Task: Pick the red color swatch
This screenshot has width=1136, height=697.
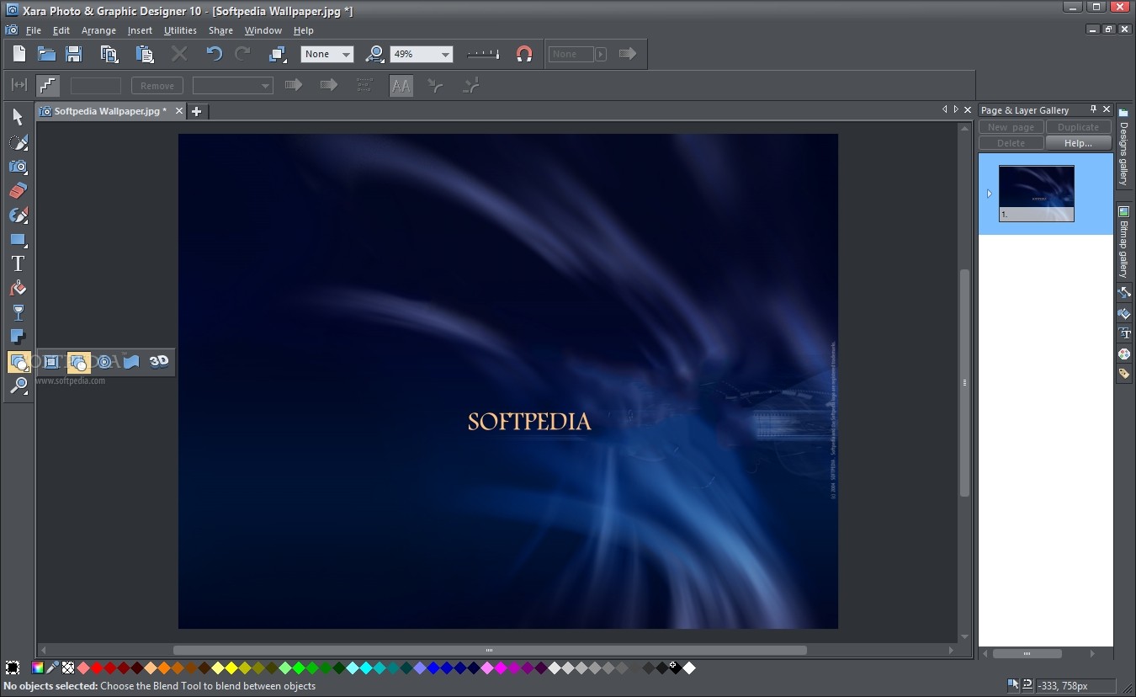Action: point(97,668)
